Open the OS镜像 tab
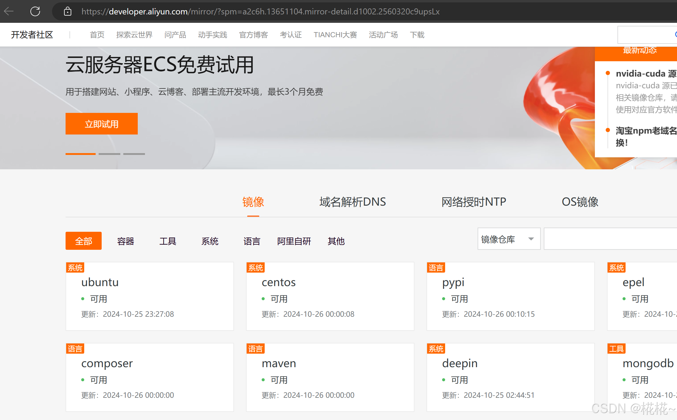677x420 pixels. click(x=580, y=202)
